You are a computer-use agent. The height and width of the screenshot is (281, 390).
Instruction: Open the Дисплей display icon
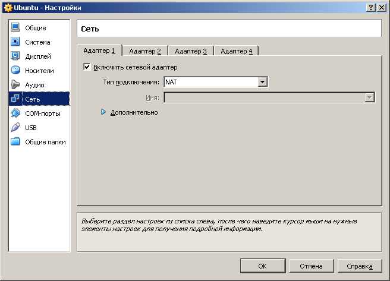point(15,56)
